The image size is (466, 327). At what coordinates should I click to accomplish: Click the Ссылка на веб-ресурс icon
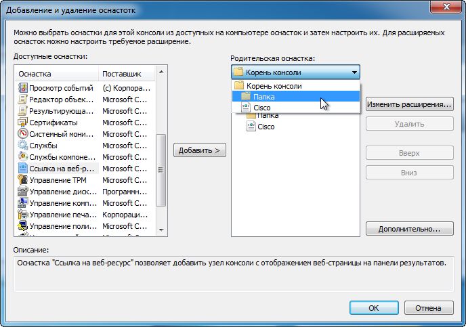tap(23, 169)
